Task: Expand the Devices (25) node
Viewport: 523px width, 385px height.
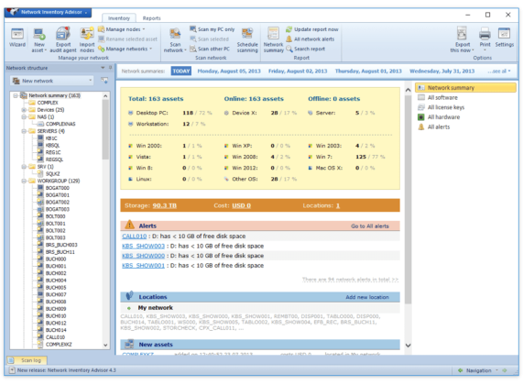Action: click(x=24, y=110)
